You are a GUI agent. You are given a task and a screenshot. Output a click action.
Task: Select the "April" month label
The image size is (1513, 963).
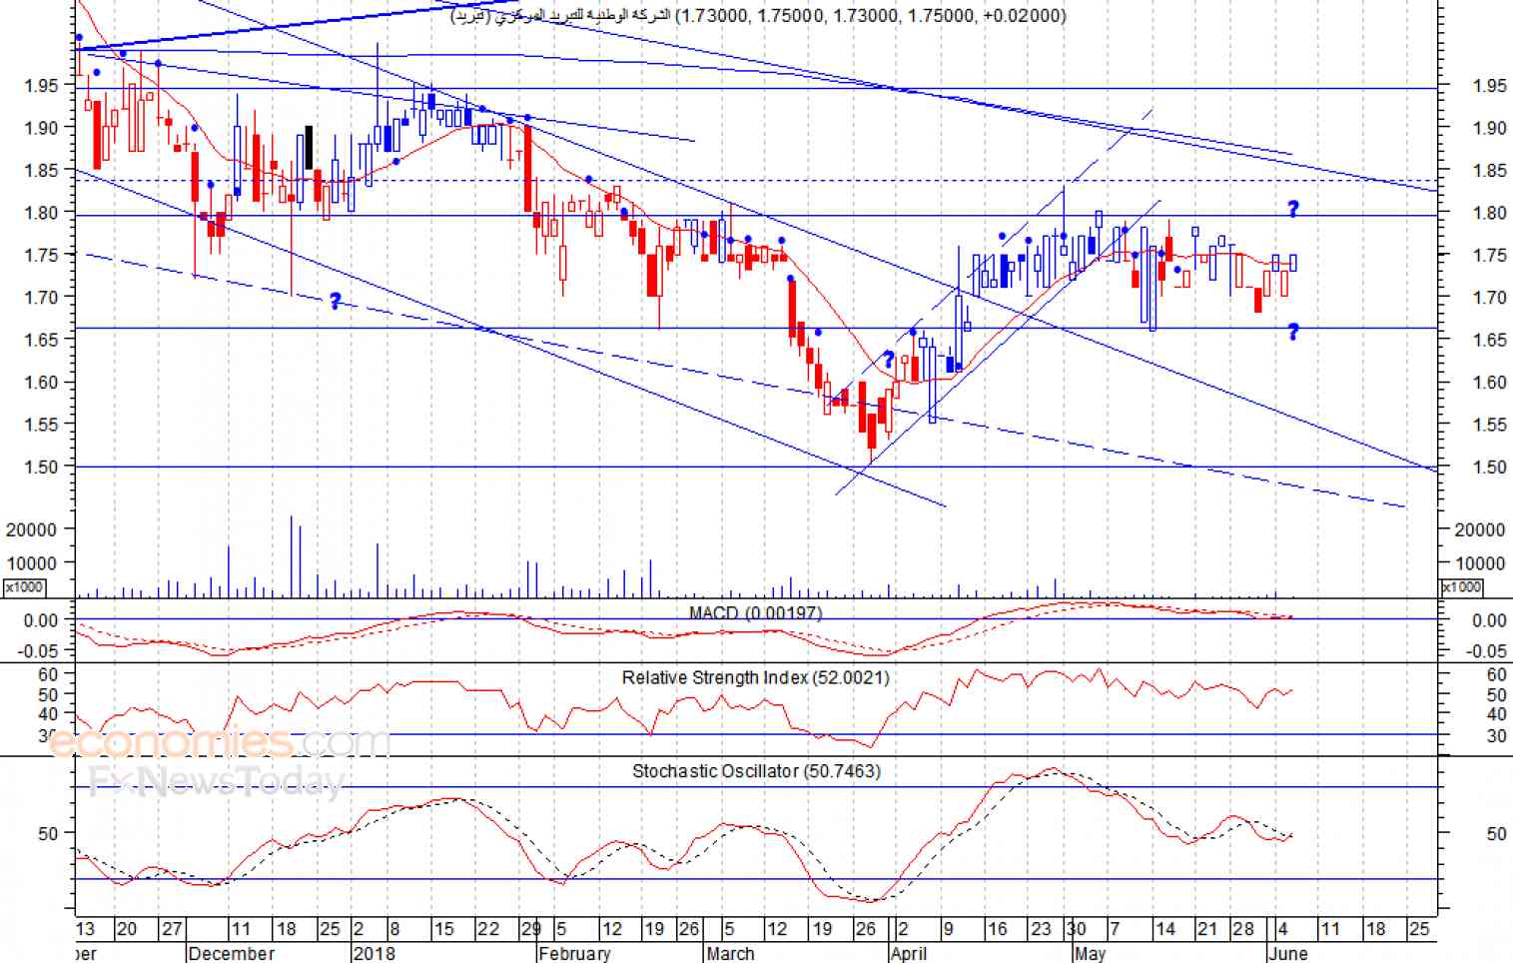[x=909, y=953]
